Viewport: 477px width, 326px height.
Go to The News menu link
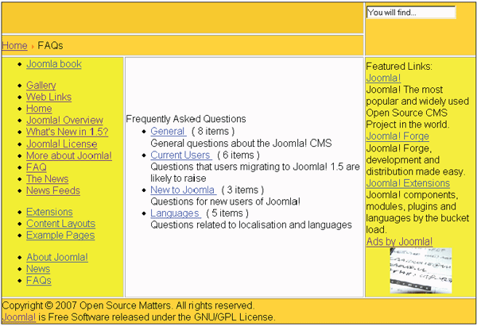48,179
